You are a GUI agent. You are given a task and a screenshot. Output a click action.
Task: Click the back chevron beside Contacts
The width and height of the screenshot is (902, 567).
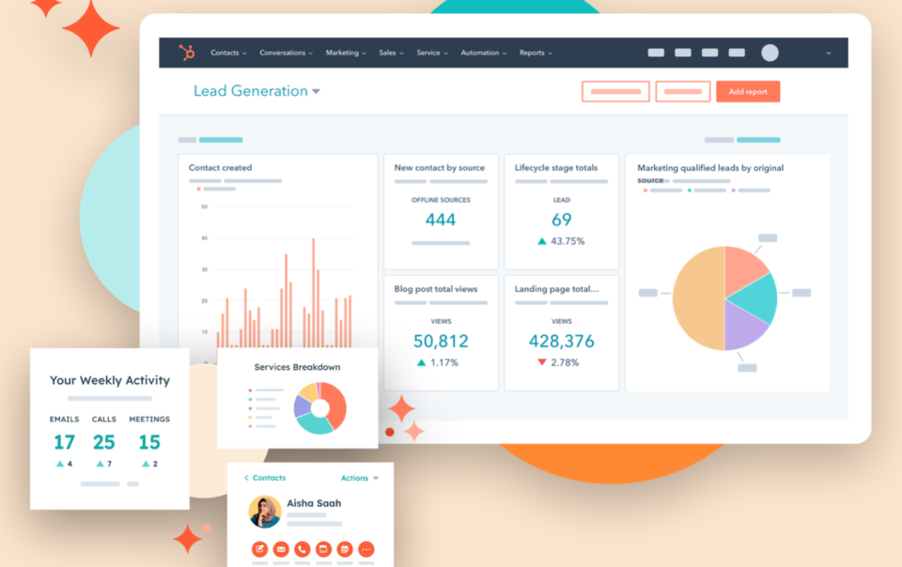246,478
